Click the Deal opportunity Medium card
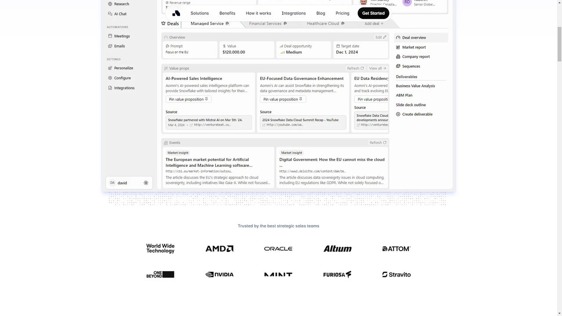 (303, 49)
